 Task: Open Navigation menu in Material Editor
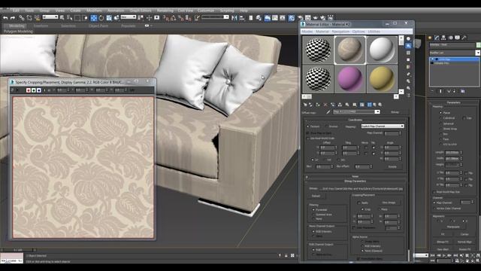tap(340, 32)
